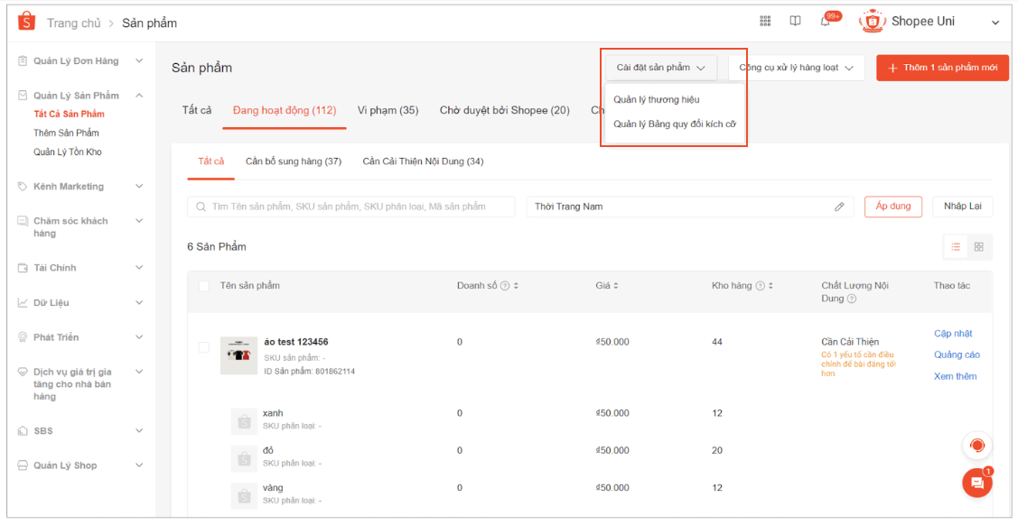Open the seller education book icon
1018x525 pixels.
click(x=795, y=22)
